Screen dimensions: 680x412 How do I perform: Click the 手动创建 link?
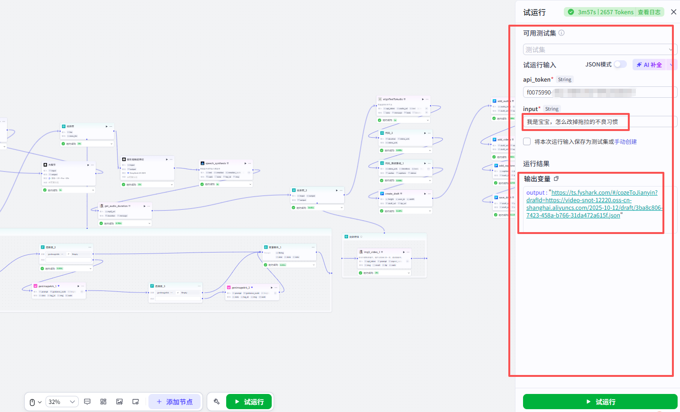tap(625, 142)
